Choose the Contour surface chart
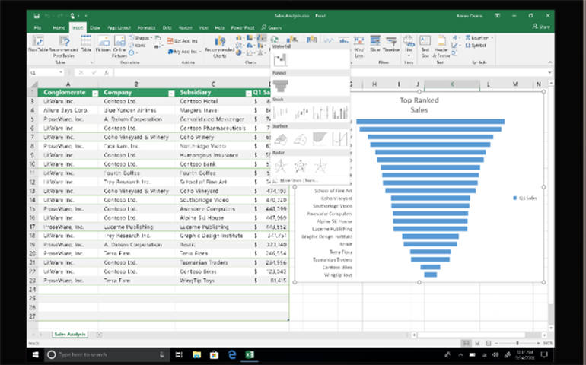The height and width of the screenshot is (365, 586). click(320, 139)
